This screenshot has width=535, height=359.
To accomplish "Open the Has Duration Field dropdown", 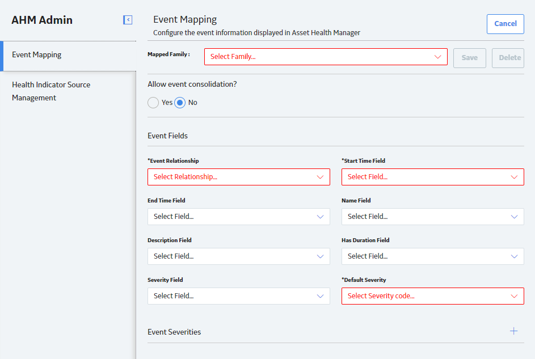I will [433, 256].
